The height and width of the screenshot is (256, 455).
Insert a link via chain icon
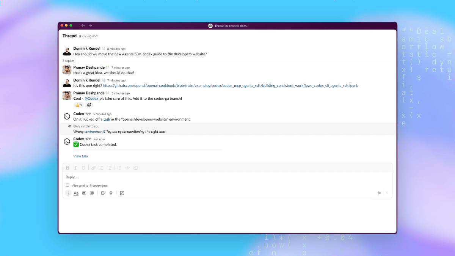[94, 168]
